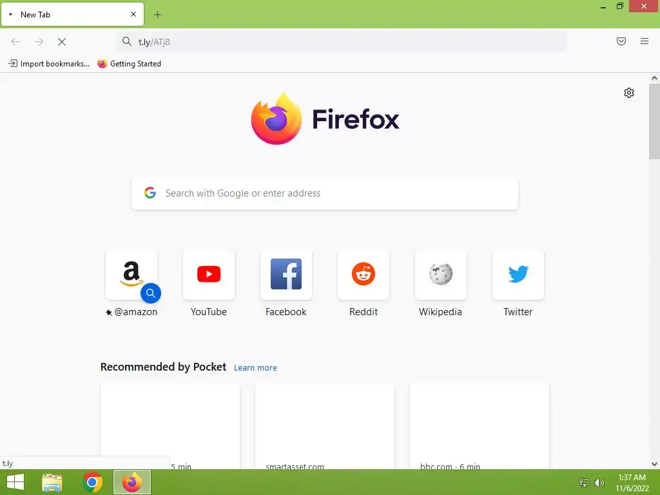Open the Wikipedia shortcut tile
This screenshot has width=660, height=495.
point(441,275)
